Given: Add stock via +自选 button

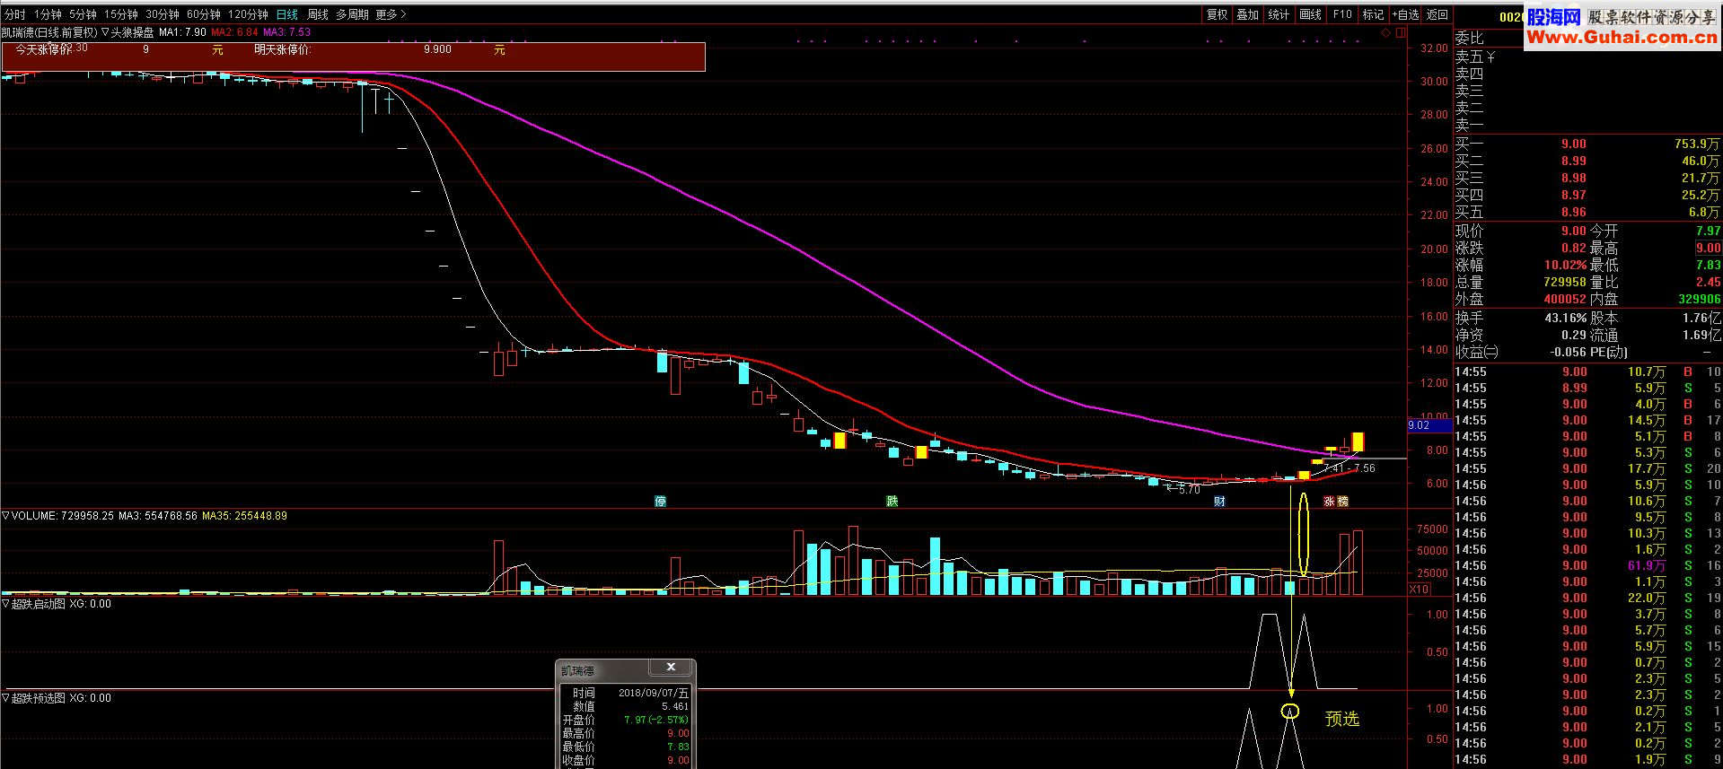Looking at the screenshot, I should pos(1406,14).
